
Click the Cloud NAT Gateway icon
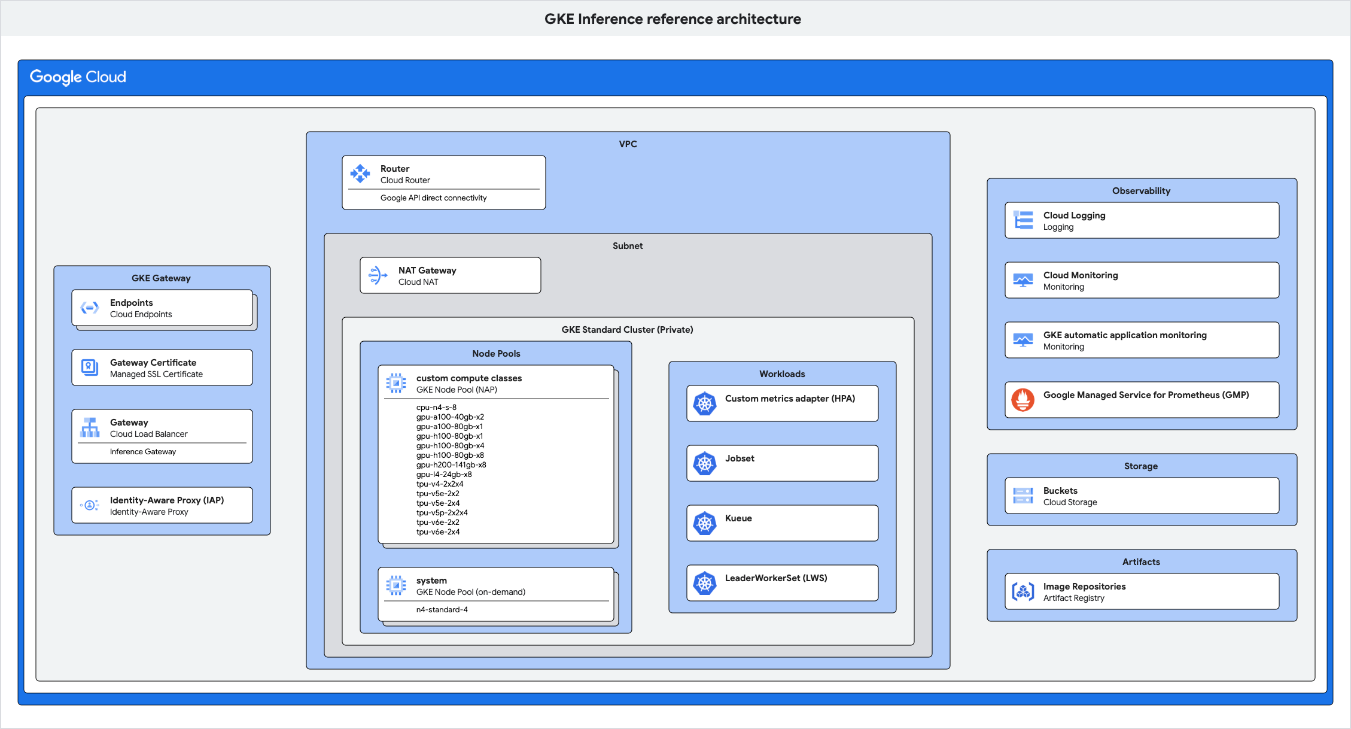pyautogui.click(x=378, y=275)
